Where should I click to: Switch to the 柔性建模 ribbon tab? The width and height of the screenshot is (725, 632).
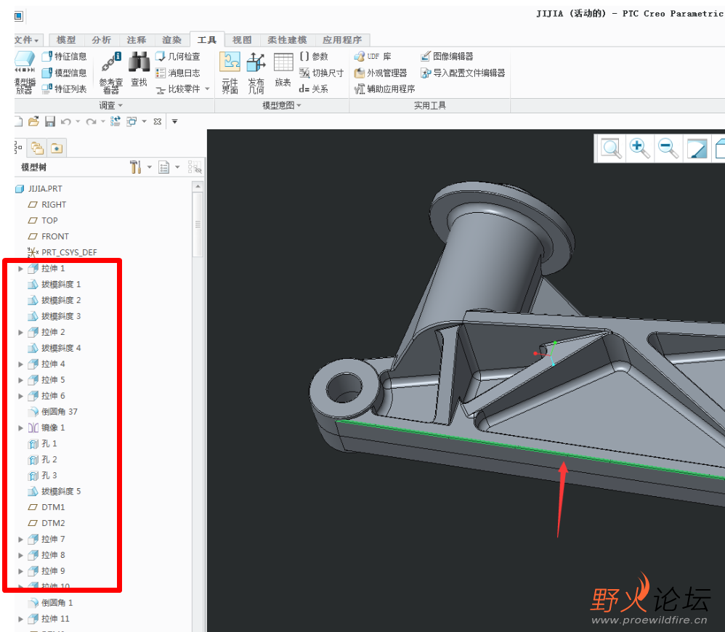(287, 40)
